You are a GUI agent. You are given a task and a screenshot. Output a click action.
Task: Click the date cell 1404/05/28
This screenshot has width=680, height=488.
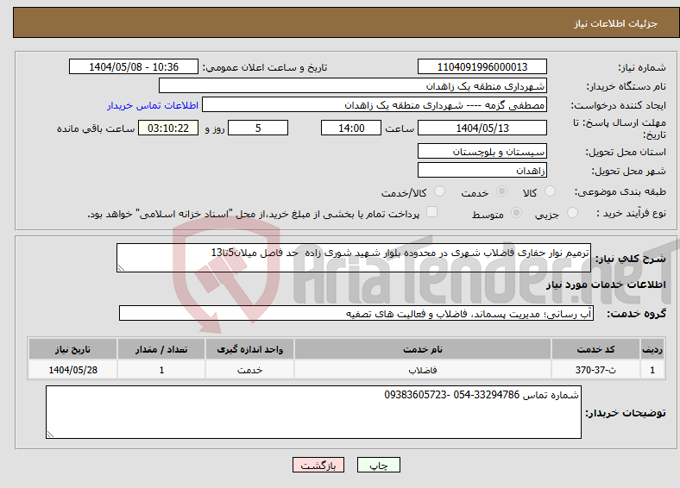point(72,370)
